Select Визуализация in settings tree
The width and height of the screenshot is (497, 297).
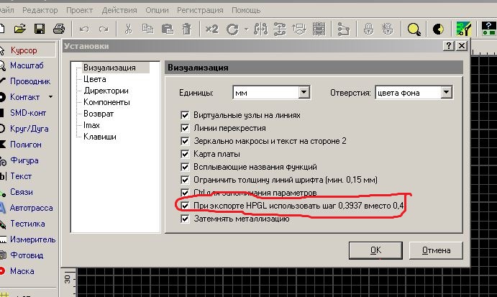pos(109,68)
